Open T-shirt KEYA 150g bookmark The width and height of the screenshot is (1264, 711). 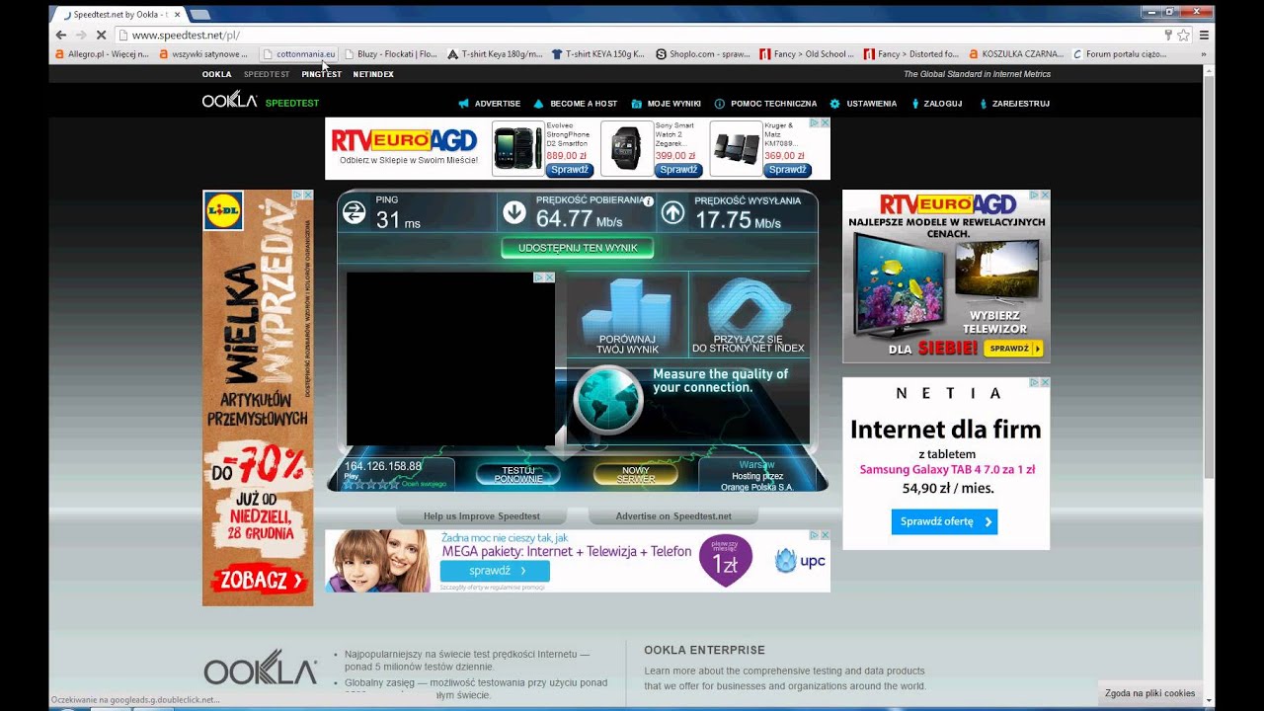tap(597, 54)
